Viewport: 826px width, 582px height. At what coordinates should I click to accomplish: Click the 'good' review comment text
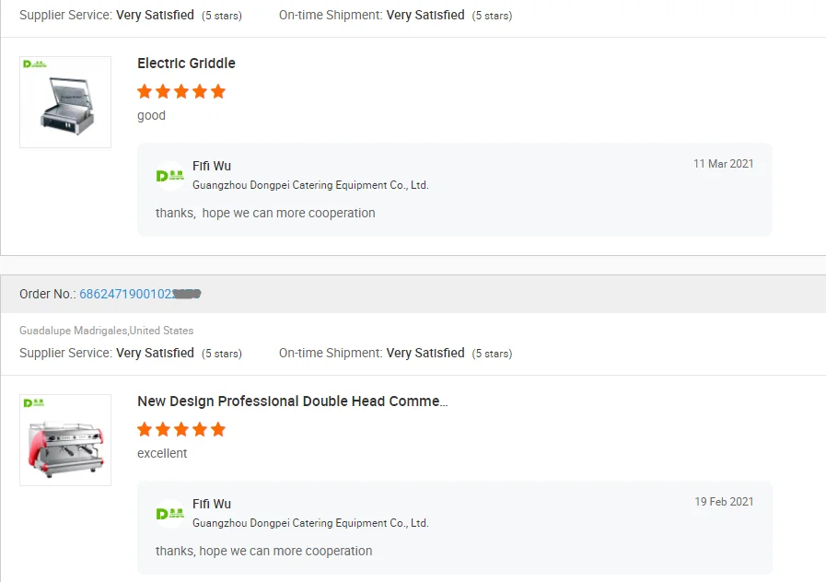point(151,115)
